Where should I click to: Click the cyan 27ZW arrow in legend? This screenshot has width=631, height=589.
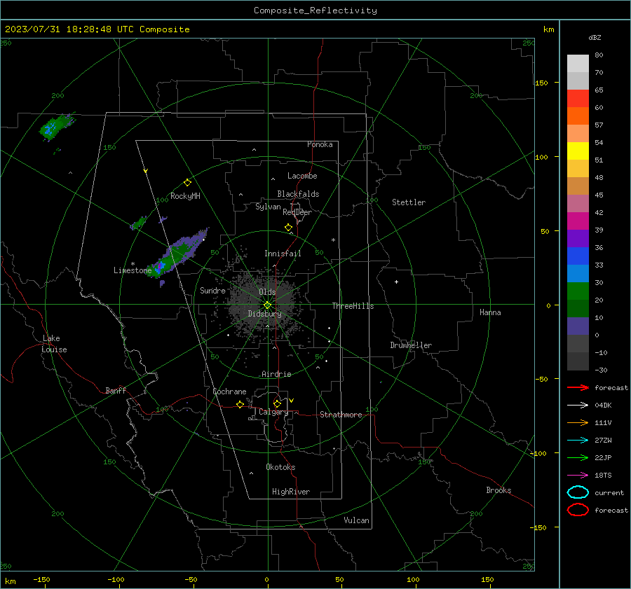point(578,441)
